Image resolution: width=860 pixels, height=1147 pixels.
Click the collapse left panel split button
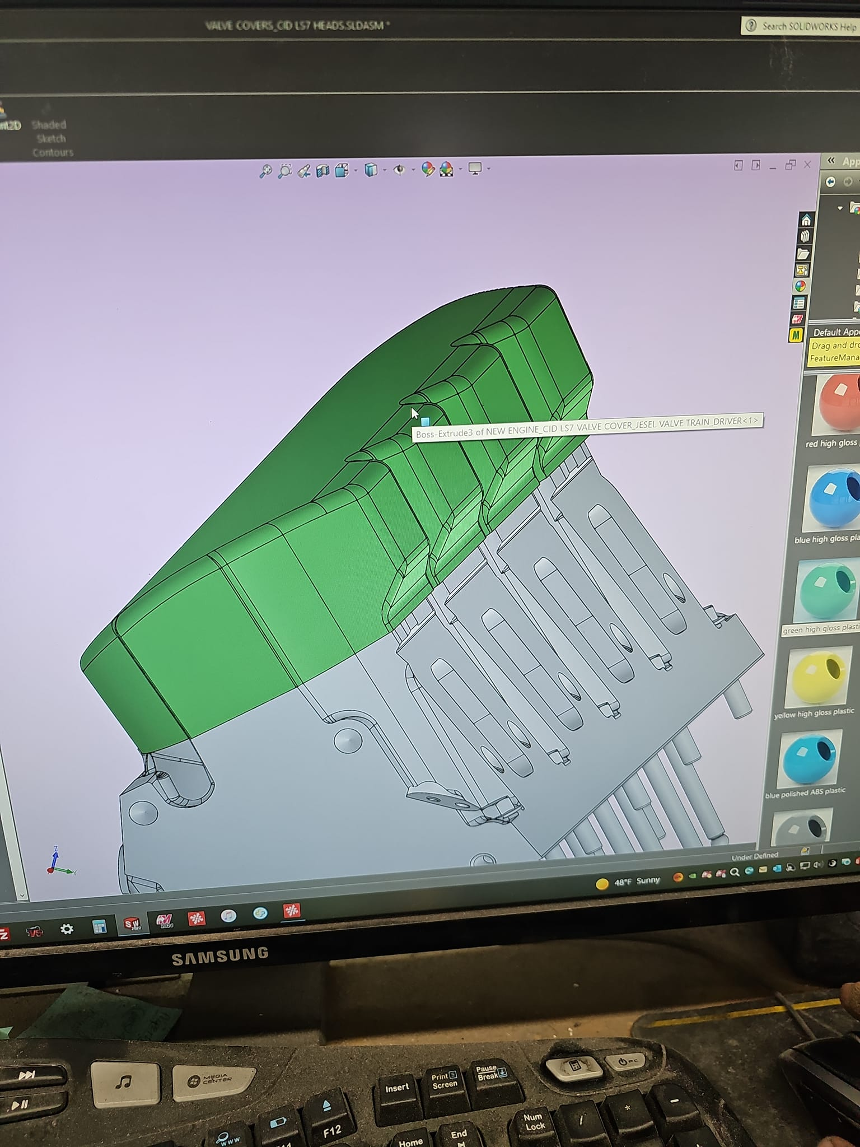(739, 165)
